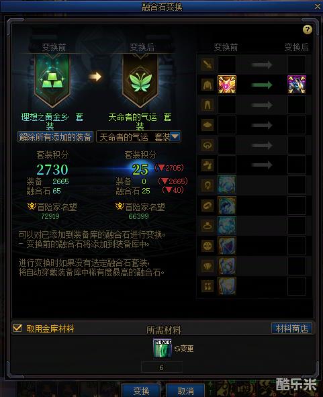Click the green butterfly set emblem
323x397 pixels.
140,82
